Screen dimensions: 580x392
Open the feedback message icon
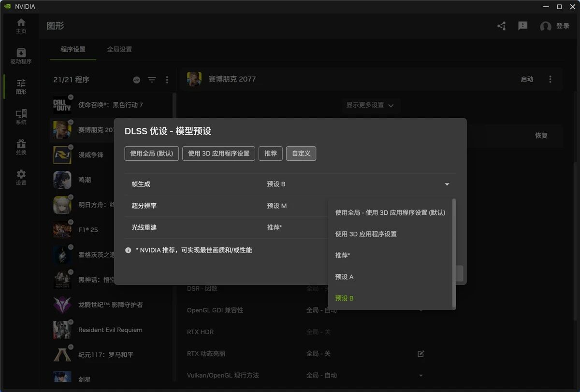522,26
